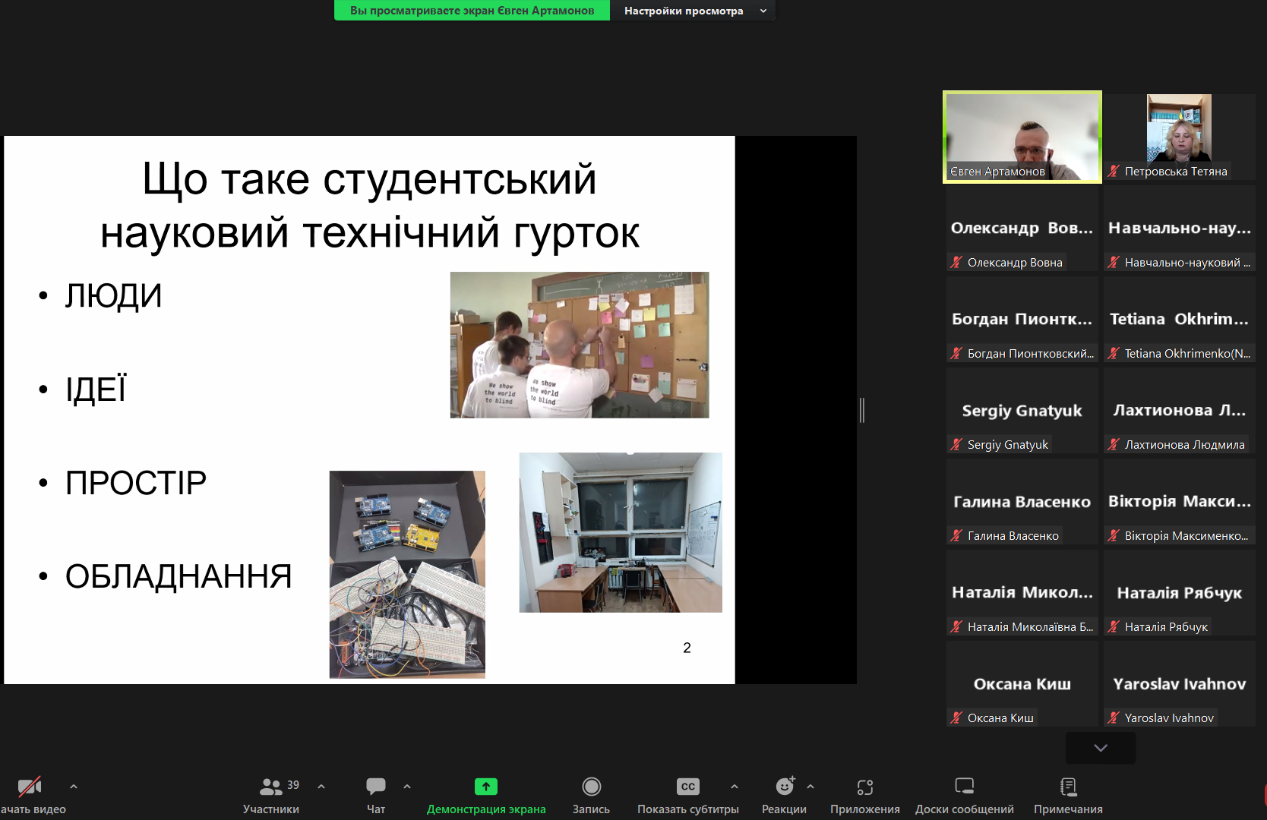Viewport: 1267px width, 820px height.
Task: Show subtitles with the CC icon
Action: (687, 787)
